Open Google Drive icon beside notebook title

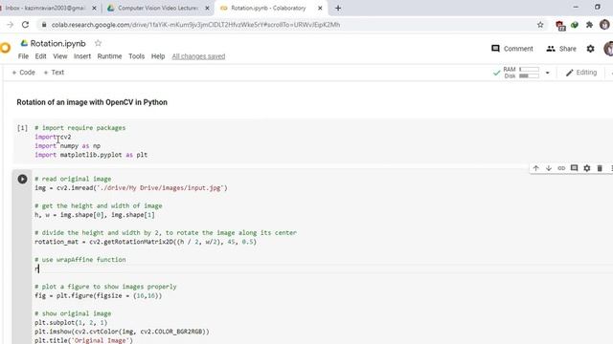[24, 43]
